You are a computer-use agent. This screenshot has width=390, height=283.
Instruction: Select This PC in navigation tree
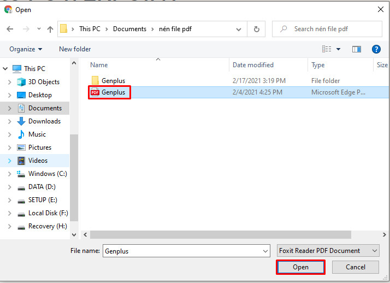click(x=34, y=69)
